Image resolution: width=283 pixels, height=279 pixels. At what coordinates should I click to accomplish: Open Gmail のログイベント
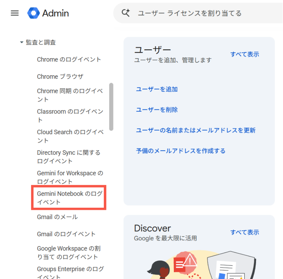[x=66, y=234]
